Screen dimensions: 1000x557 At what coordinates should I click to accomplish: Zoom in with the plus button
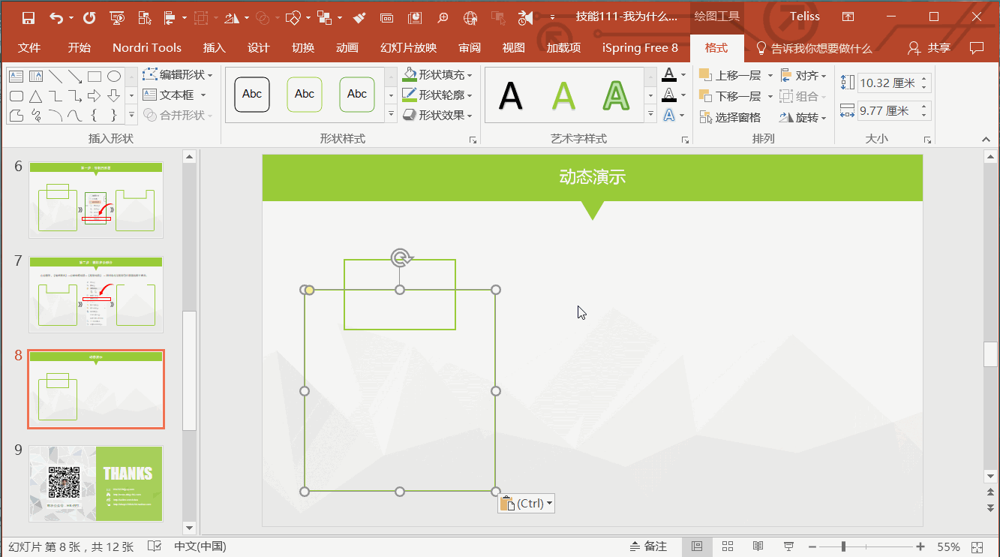point(920,546)
